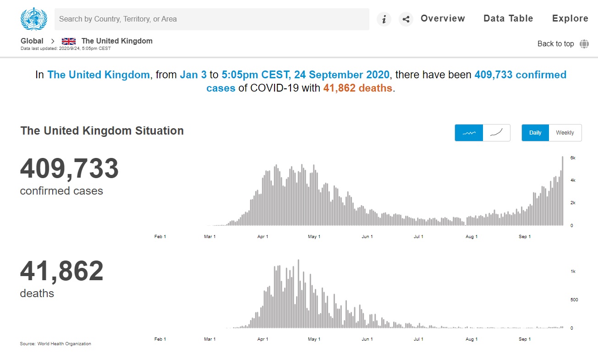Click the United Kingdom flag icon

(x=69, y=41)
